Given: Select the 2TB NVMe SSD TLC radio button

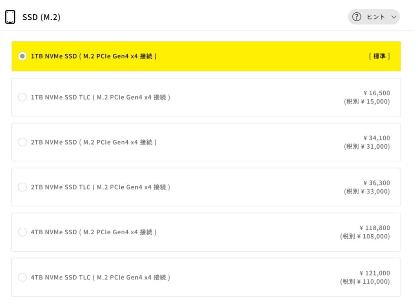Looking at the screenshot, I should tap(22, 187).
